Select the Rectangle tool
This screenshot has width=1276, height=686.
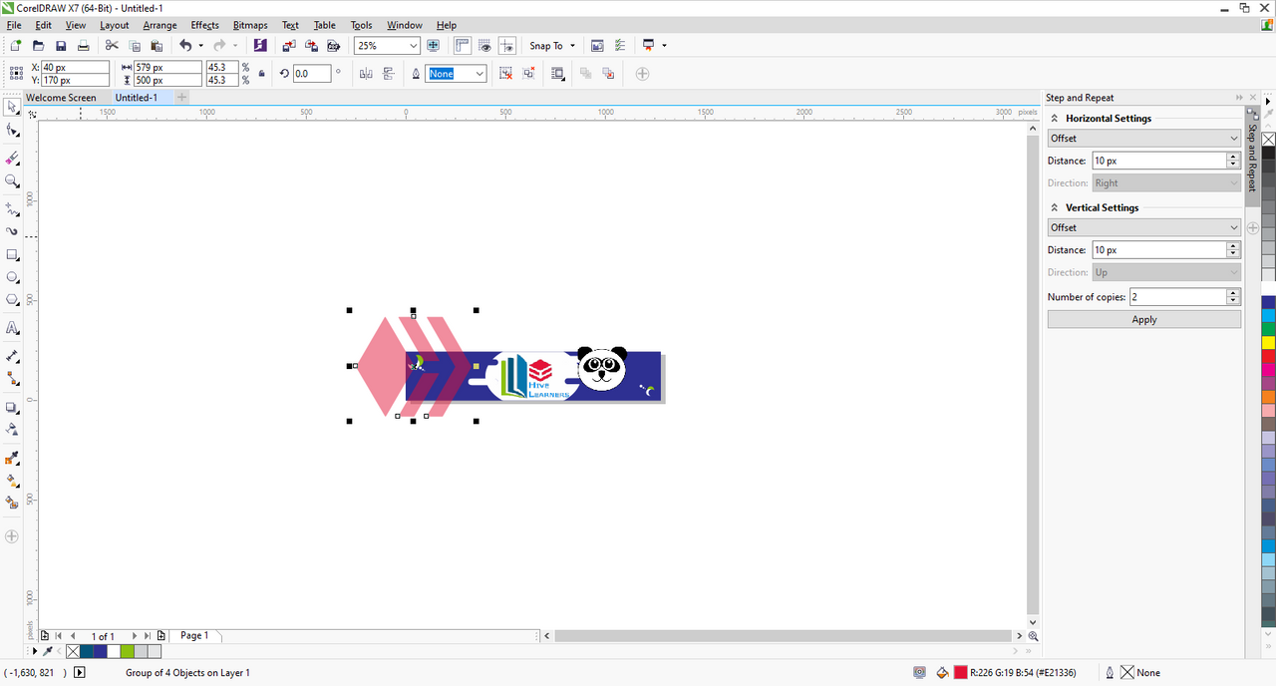(x=12, y=254)
